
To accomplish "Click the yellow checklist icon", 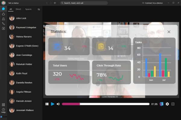I will point(101,46).
